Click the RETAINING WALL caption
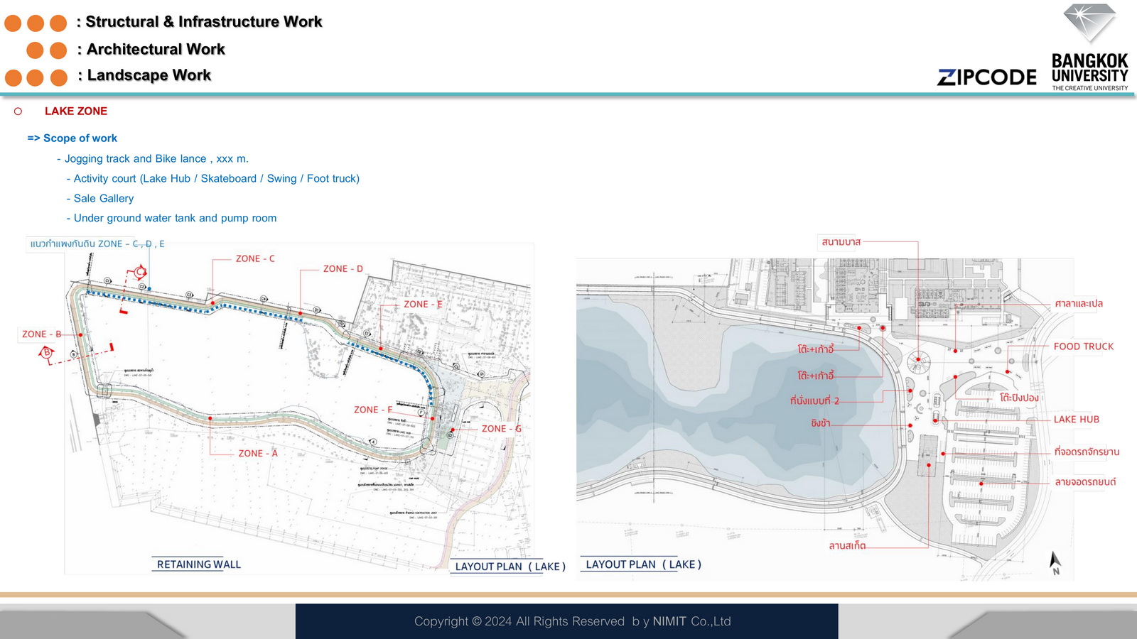The height and width of the screenshot is (639, 1137). [198, 564]
